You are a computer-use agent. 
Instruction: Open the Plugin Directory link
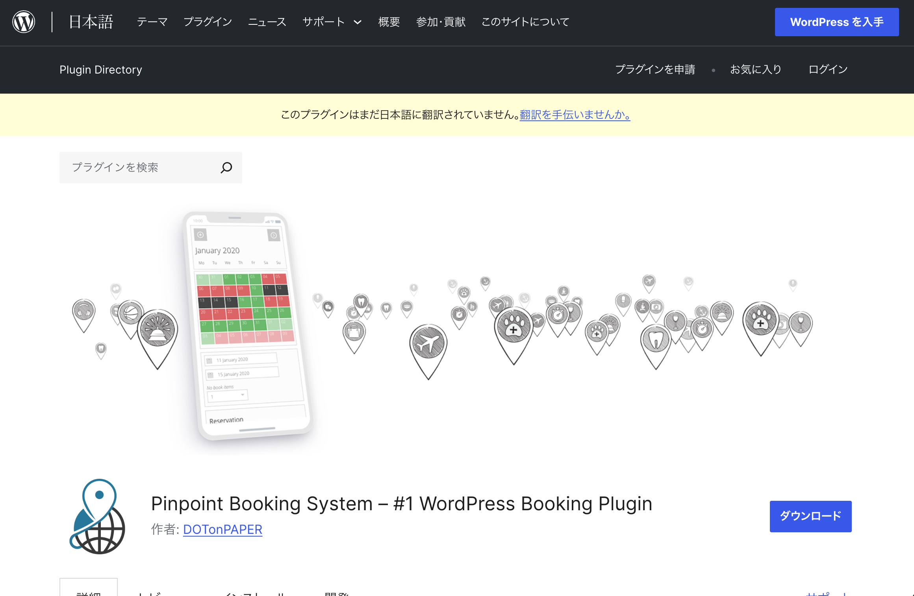pos(101,70)
